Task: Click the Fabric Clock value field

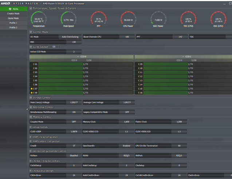Action: [x=179, y=122]
